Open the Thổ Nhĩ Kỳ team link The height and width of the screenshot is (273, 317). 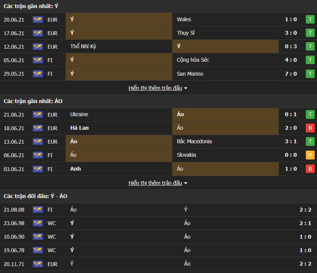pos(83,47)
